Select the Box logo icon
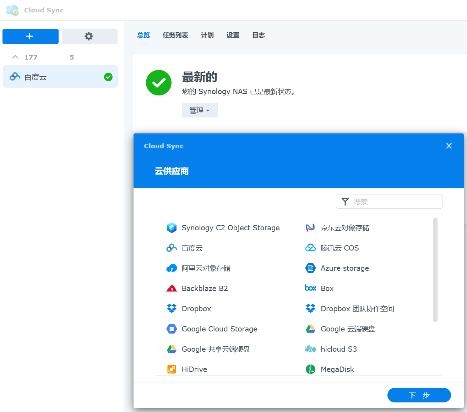This screenshot has height=412, width=467. (x=310, y=288)
